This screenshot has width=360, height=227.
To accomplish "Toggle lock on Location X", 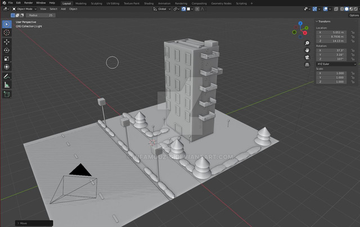I will pyautogui.click(x=352, y=33).
